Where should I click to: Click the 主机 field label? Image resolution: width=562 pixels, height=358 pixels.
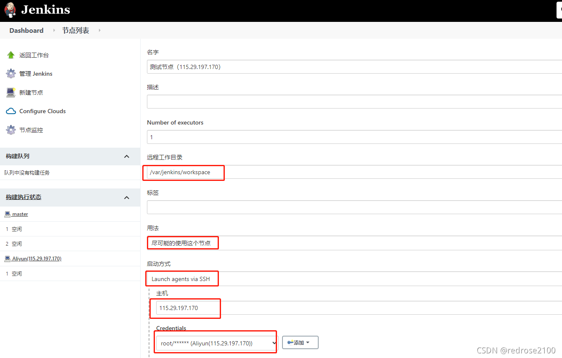(162, 293)
